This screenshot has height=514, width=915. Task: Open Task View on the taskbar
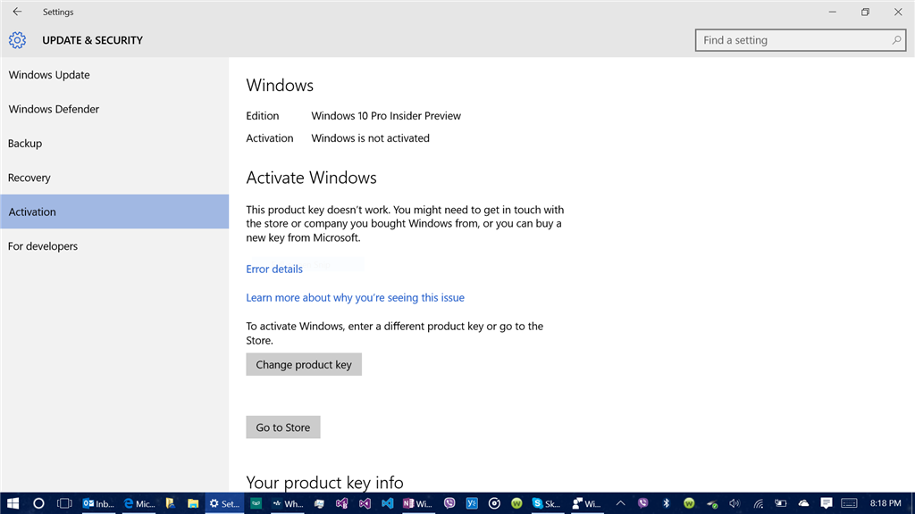(x=64, y=503)
